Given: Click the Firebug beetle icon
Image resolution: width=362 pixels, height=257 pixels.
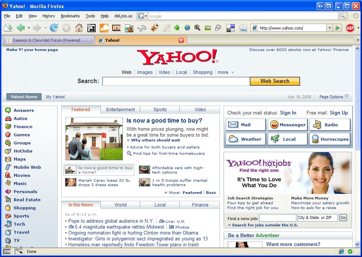Looking at the screenshot, I should point(154,28).
